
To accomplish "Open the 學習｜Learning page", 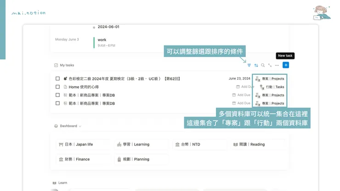I will [142, 144].
